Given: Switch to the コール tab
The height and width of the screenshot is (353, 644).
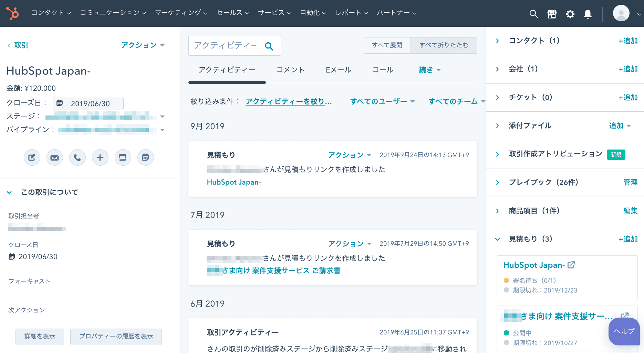Looking at the screenshot, I should tap(383, 70).
